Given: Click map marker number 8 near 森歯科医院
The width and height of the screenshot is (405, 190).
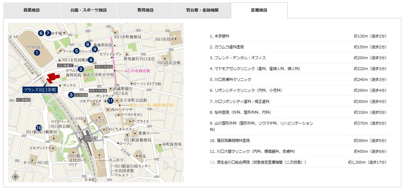Looking at the screenshot, I should point(88,44).
